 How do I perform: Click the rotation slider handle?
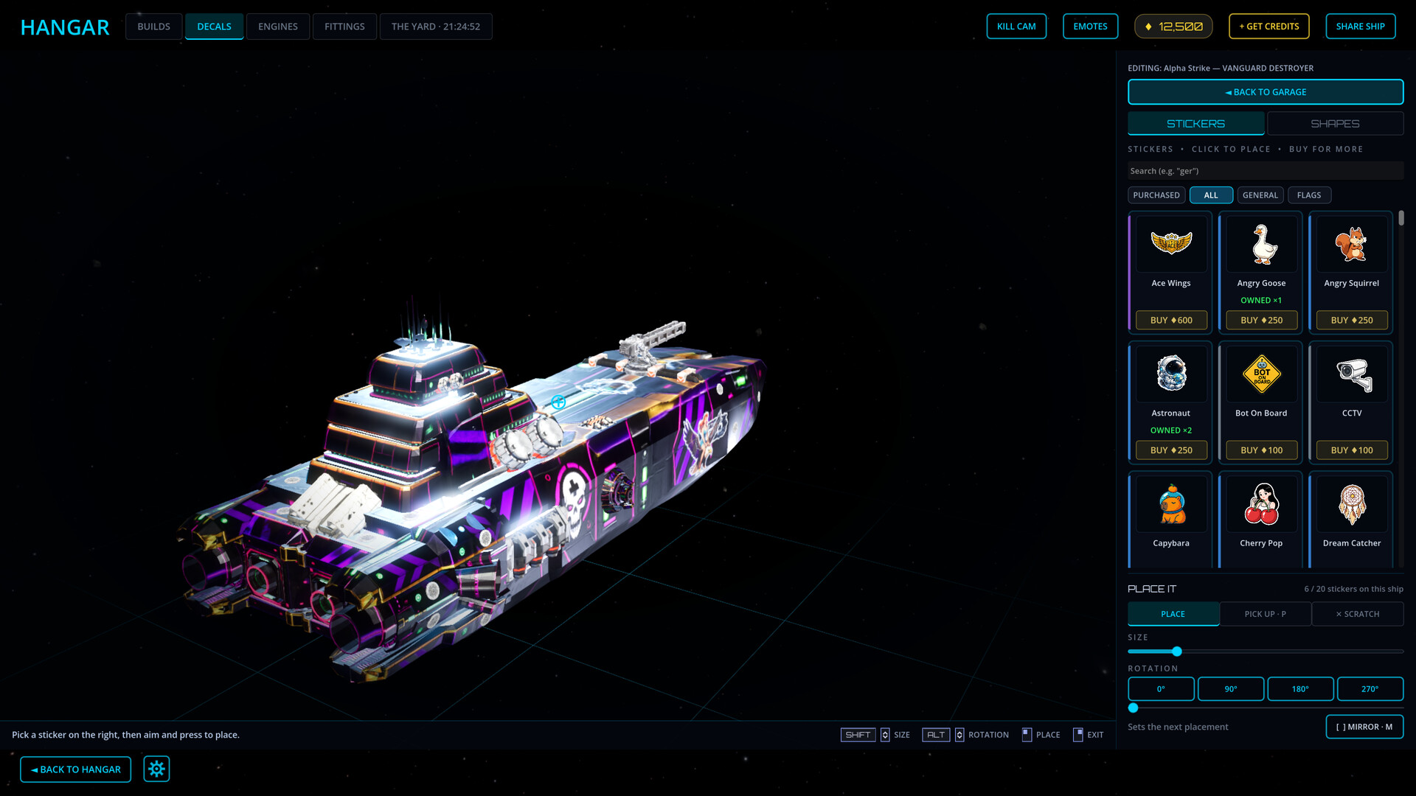pyautogui.click(x=1134, y=708)
